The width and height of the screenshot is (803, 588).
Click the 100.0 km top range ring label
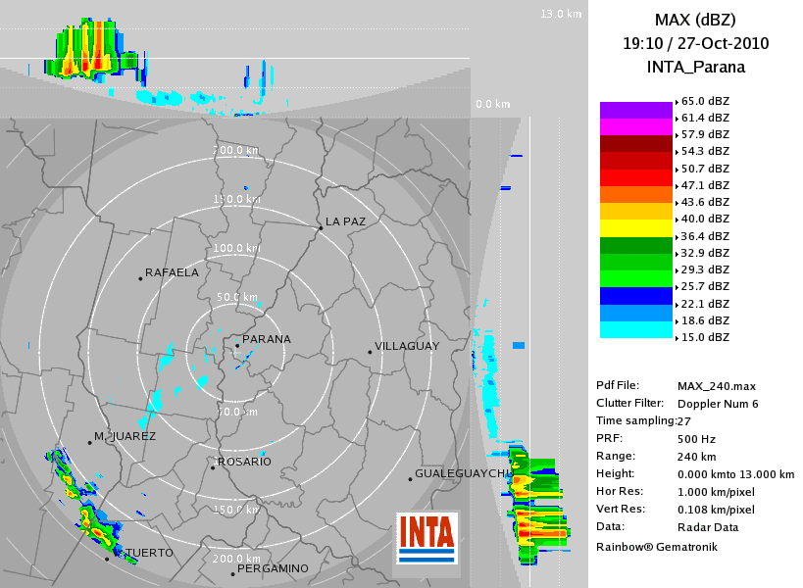coord(236,248)
